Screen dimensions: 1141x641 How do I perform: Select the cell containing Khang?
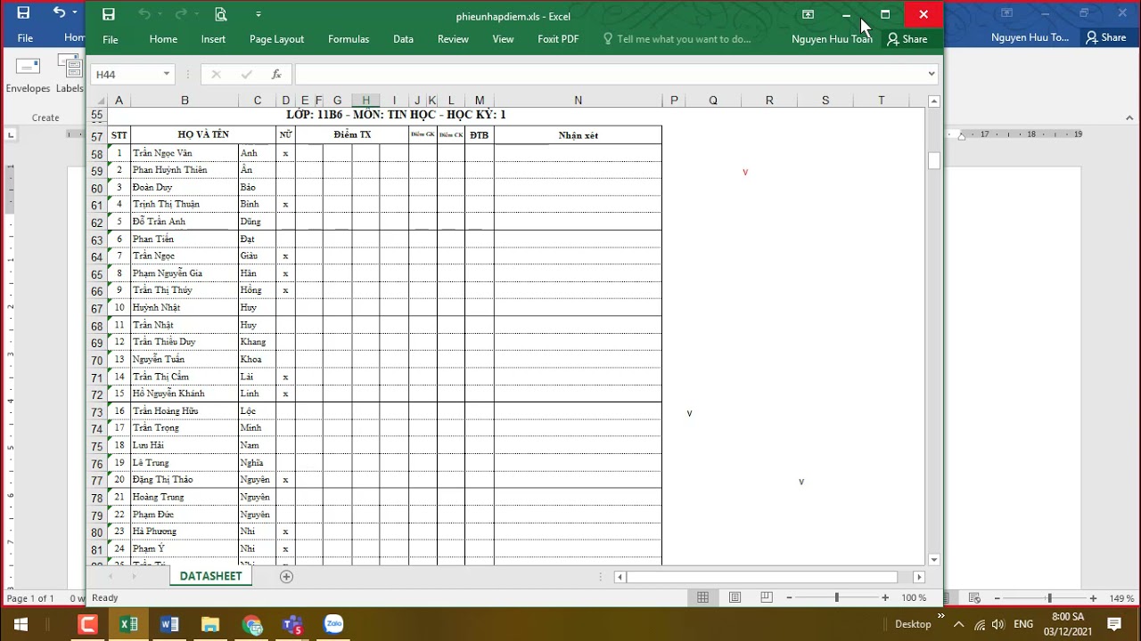pyautogui.click(x=257, y=342)
